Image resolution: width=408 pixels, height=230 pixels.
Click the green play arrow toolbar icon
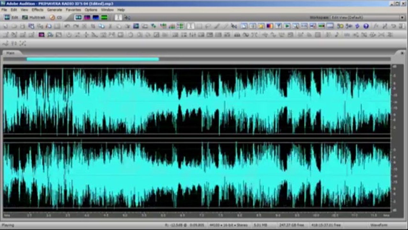[x=287, y=26]
